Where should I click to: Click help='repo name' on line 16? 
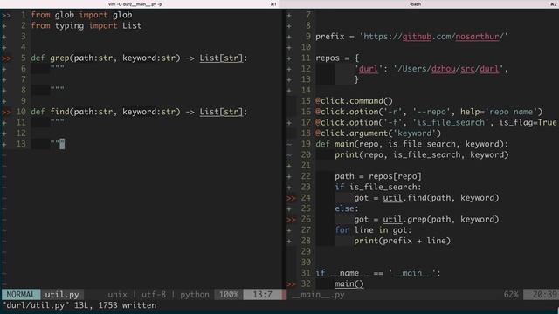(499, 112)
